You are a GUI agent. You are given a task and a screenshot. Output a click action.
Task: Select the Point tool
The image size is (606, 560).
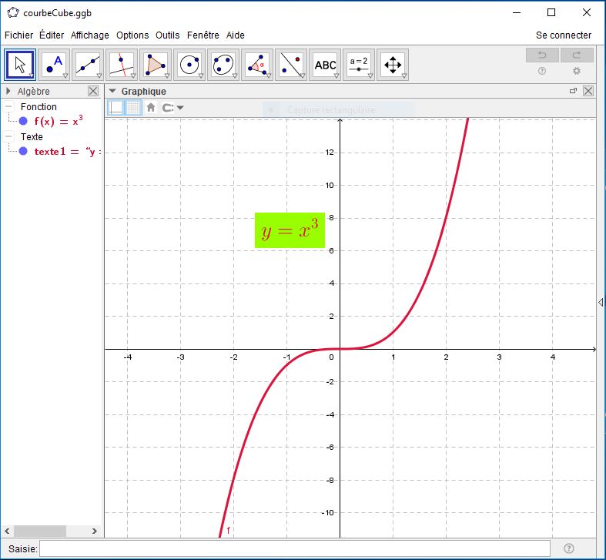(x=54, y=65)
